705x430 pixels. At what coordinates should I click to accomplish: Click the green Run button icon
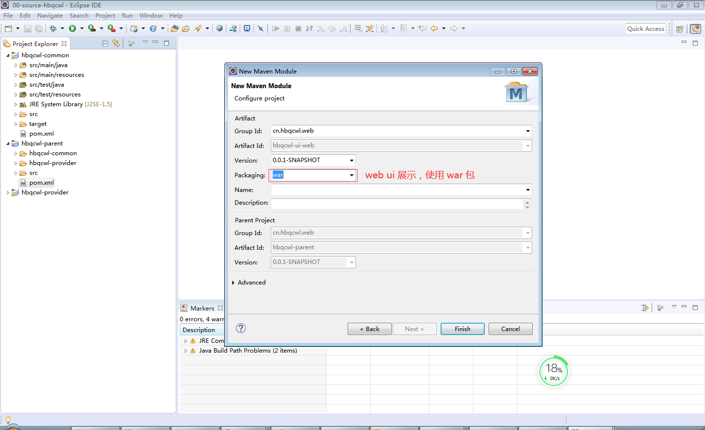[72, 28]
